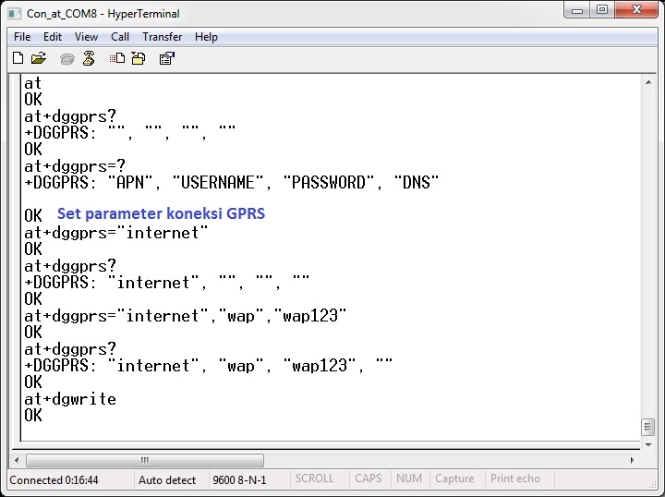
Task: Click the Receive file toolbar icon
Action: [x=138, y=58]
